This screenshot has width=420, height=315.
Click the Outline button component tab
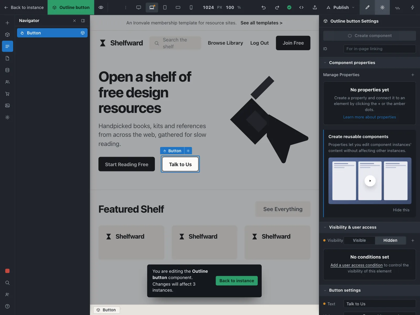pyautogui.click(x=71, y=7)
